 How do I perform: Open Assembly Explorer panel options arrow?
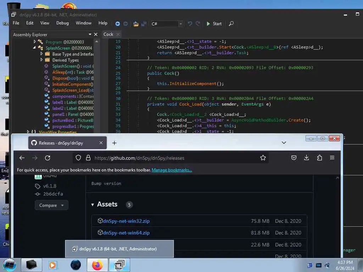90,34
